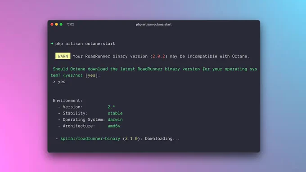Click the '- Architecture:' label
The width and height of the screenshot is (306, 172).
[x=76, y=126]
